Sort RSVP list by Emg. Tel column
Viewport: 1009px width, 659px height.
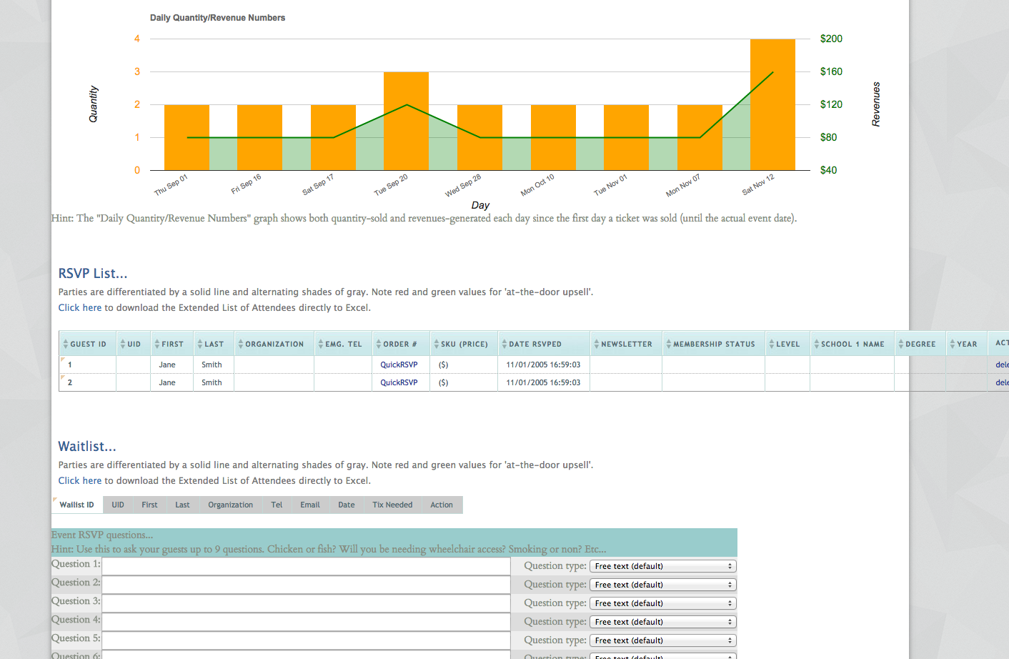(x=342, y=344)
